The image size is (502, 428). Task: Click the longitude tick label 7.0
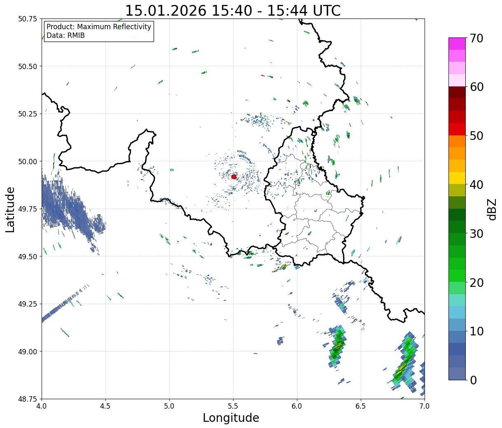coord(425,406)
